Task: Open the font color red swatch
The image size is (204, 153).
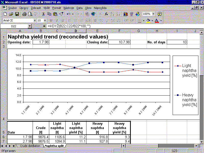Action: (157, 20)
